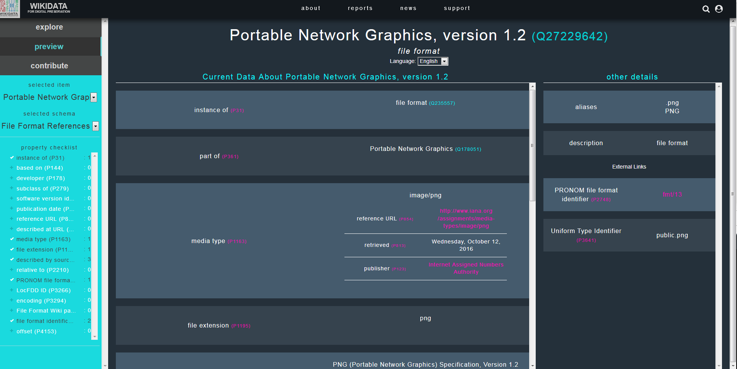Click the Wikidata logo in the header
737x369 pixels.
tap(10, 9)
